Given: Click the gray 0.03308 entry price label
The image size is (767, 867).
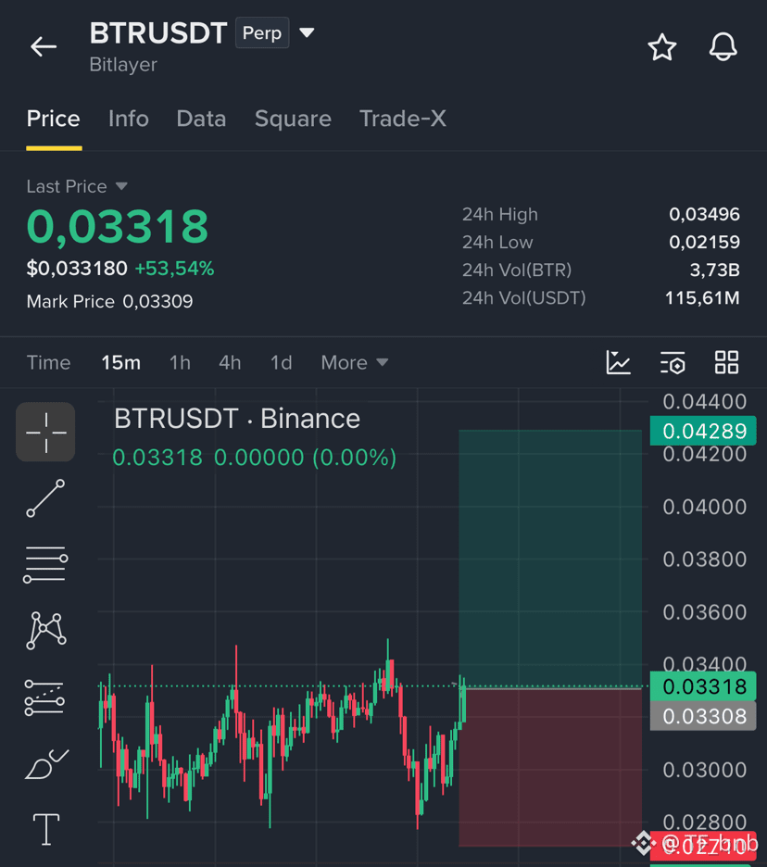Looking at the screenshot, I should click(703, 717).
